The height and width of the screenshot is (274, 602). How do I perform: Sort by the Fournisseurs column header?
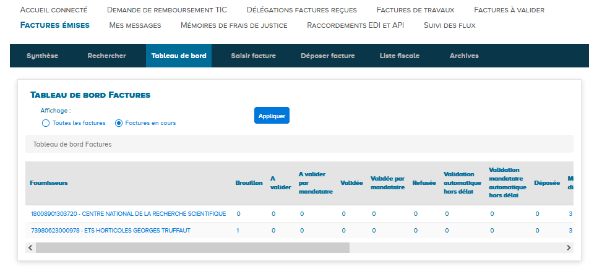click(x=49, y=183)
